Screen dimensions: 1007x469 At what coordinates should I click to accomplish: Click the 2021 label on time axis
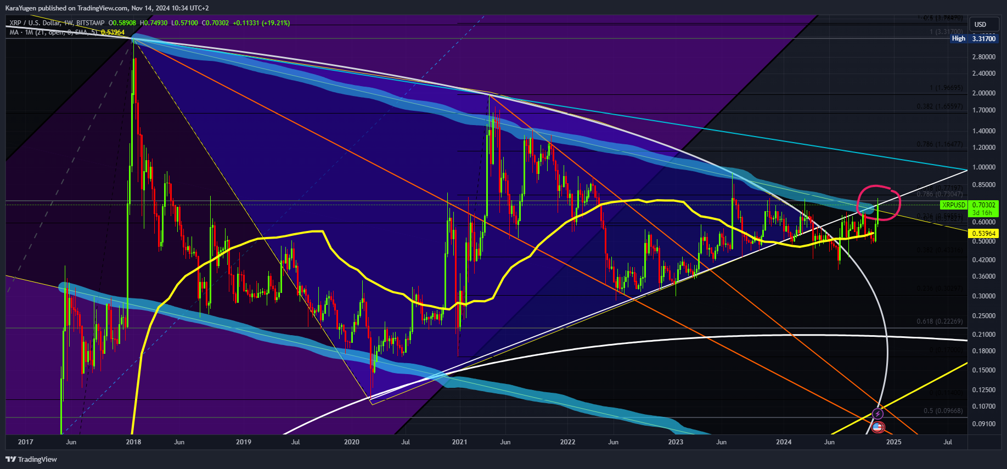[x=459, y=442]
